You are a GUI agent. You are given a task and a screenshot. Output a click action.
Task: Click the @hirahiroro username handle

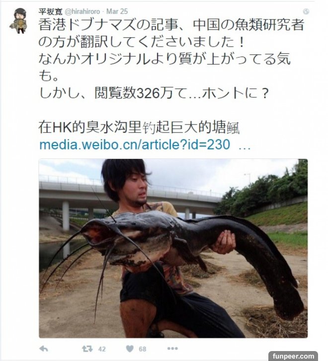point(82,11)
